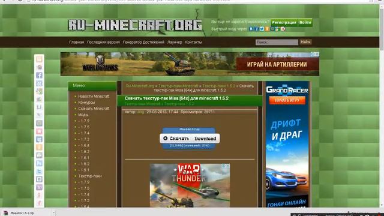Screen dimensions: 384x216
Task: Log in via orange Odnoklassniki icon
Action: point(267,29)
